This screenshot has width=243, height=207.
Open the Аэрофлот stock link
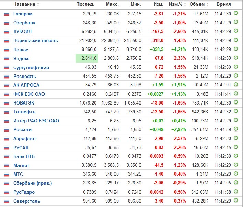(25, 139)
